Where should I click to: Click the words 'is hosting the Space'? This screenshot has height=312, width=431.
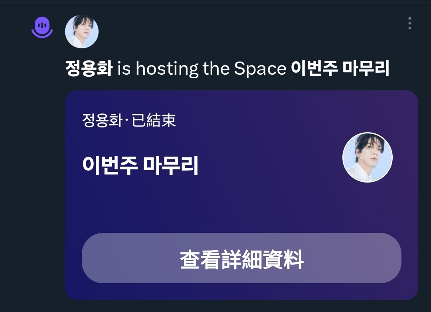(x=202, y=68)
